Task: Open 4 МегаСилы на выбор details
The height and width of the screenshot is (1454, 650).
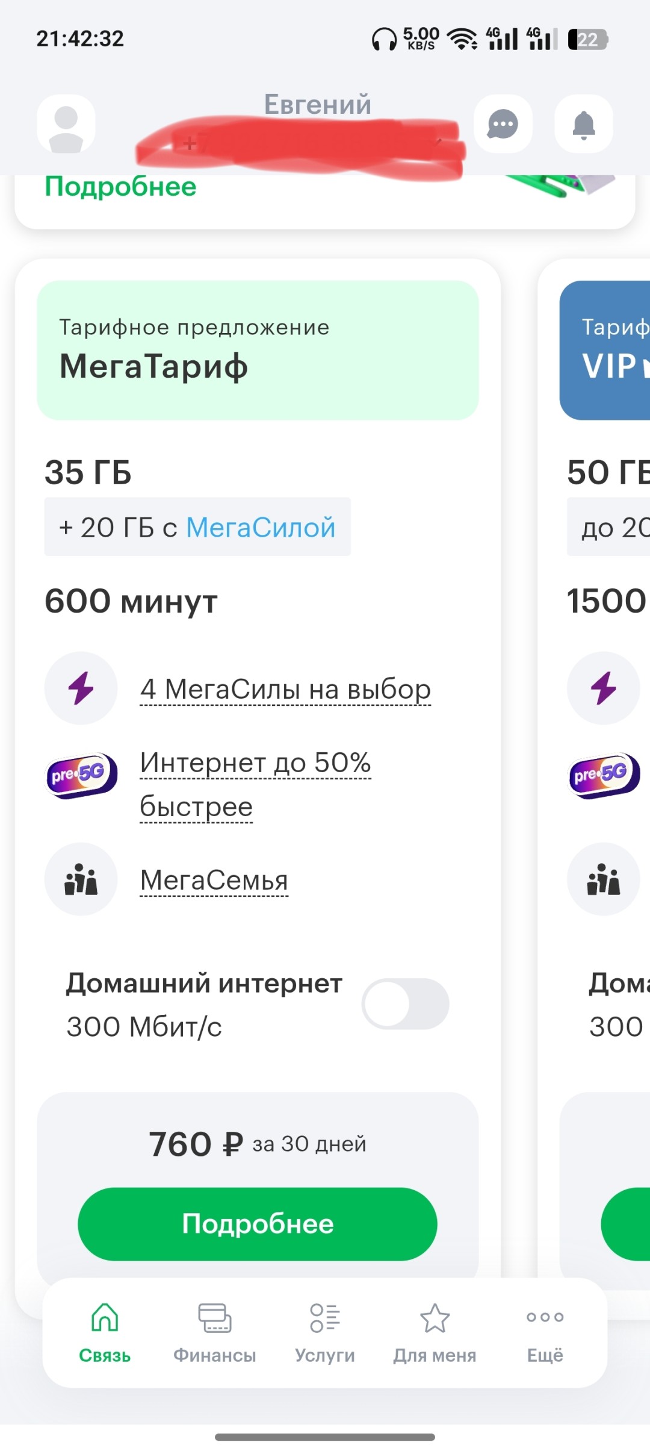Action: (285, 688)
